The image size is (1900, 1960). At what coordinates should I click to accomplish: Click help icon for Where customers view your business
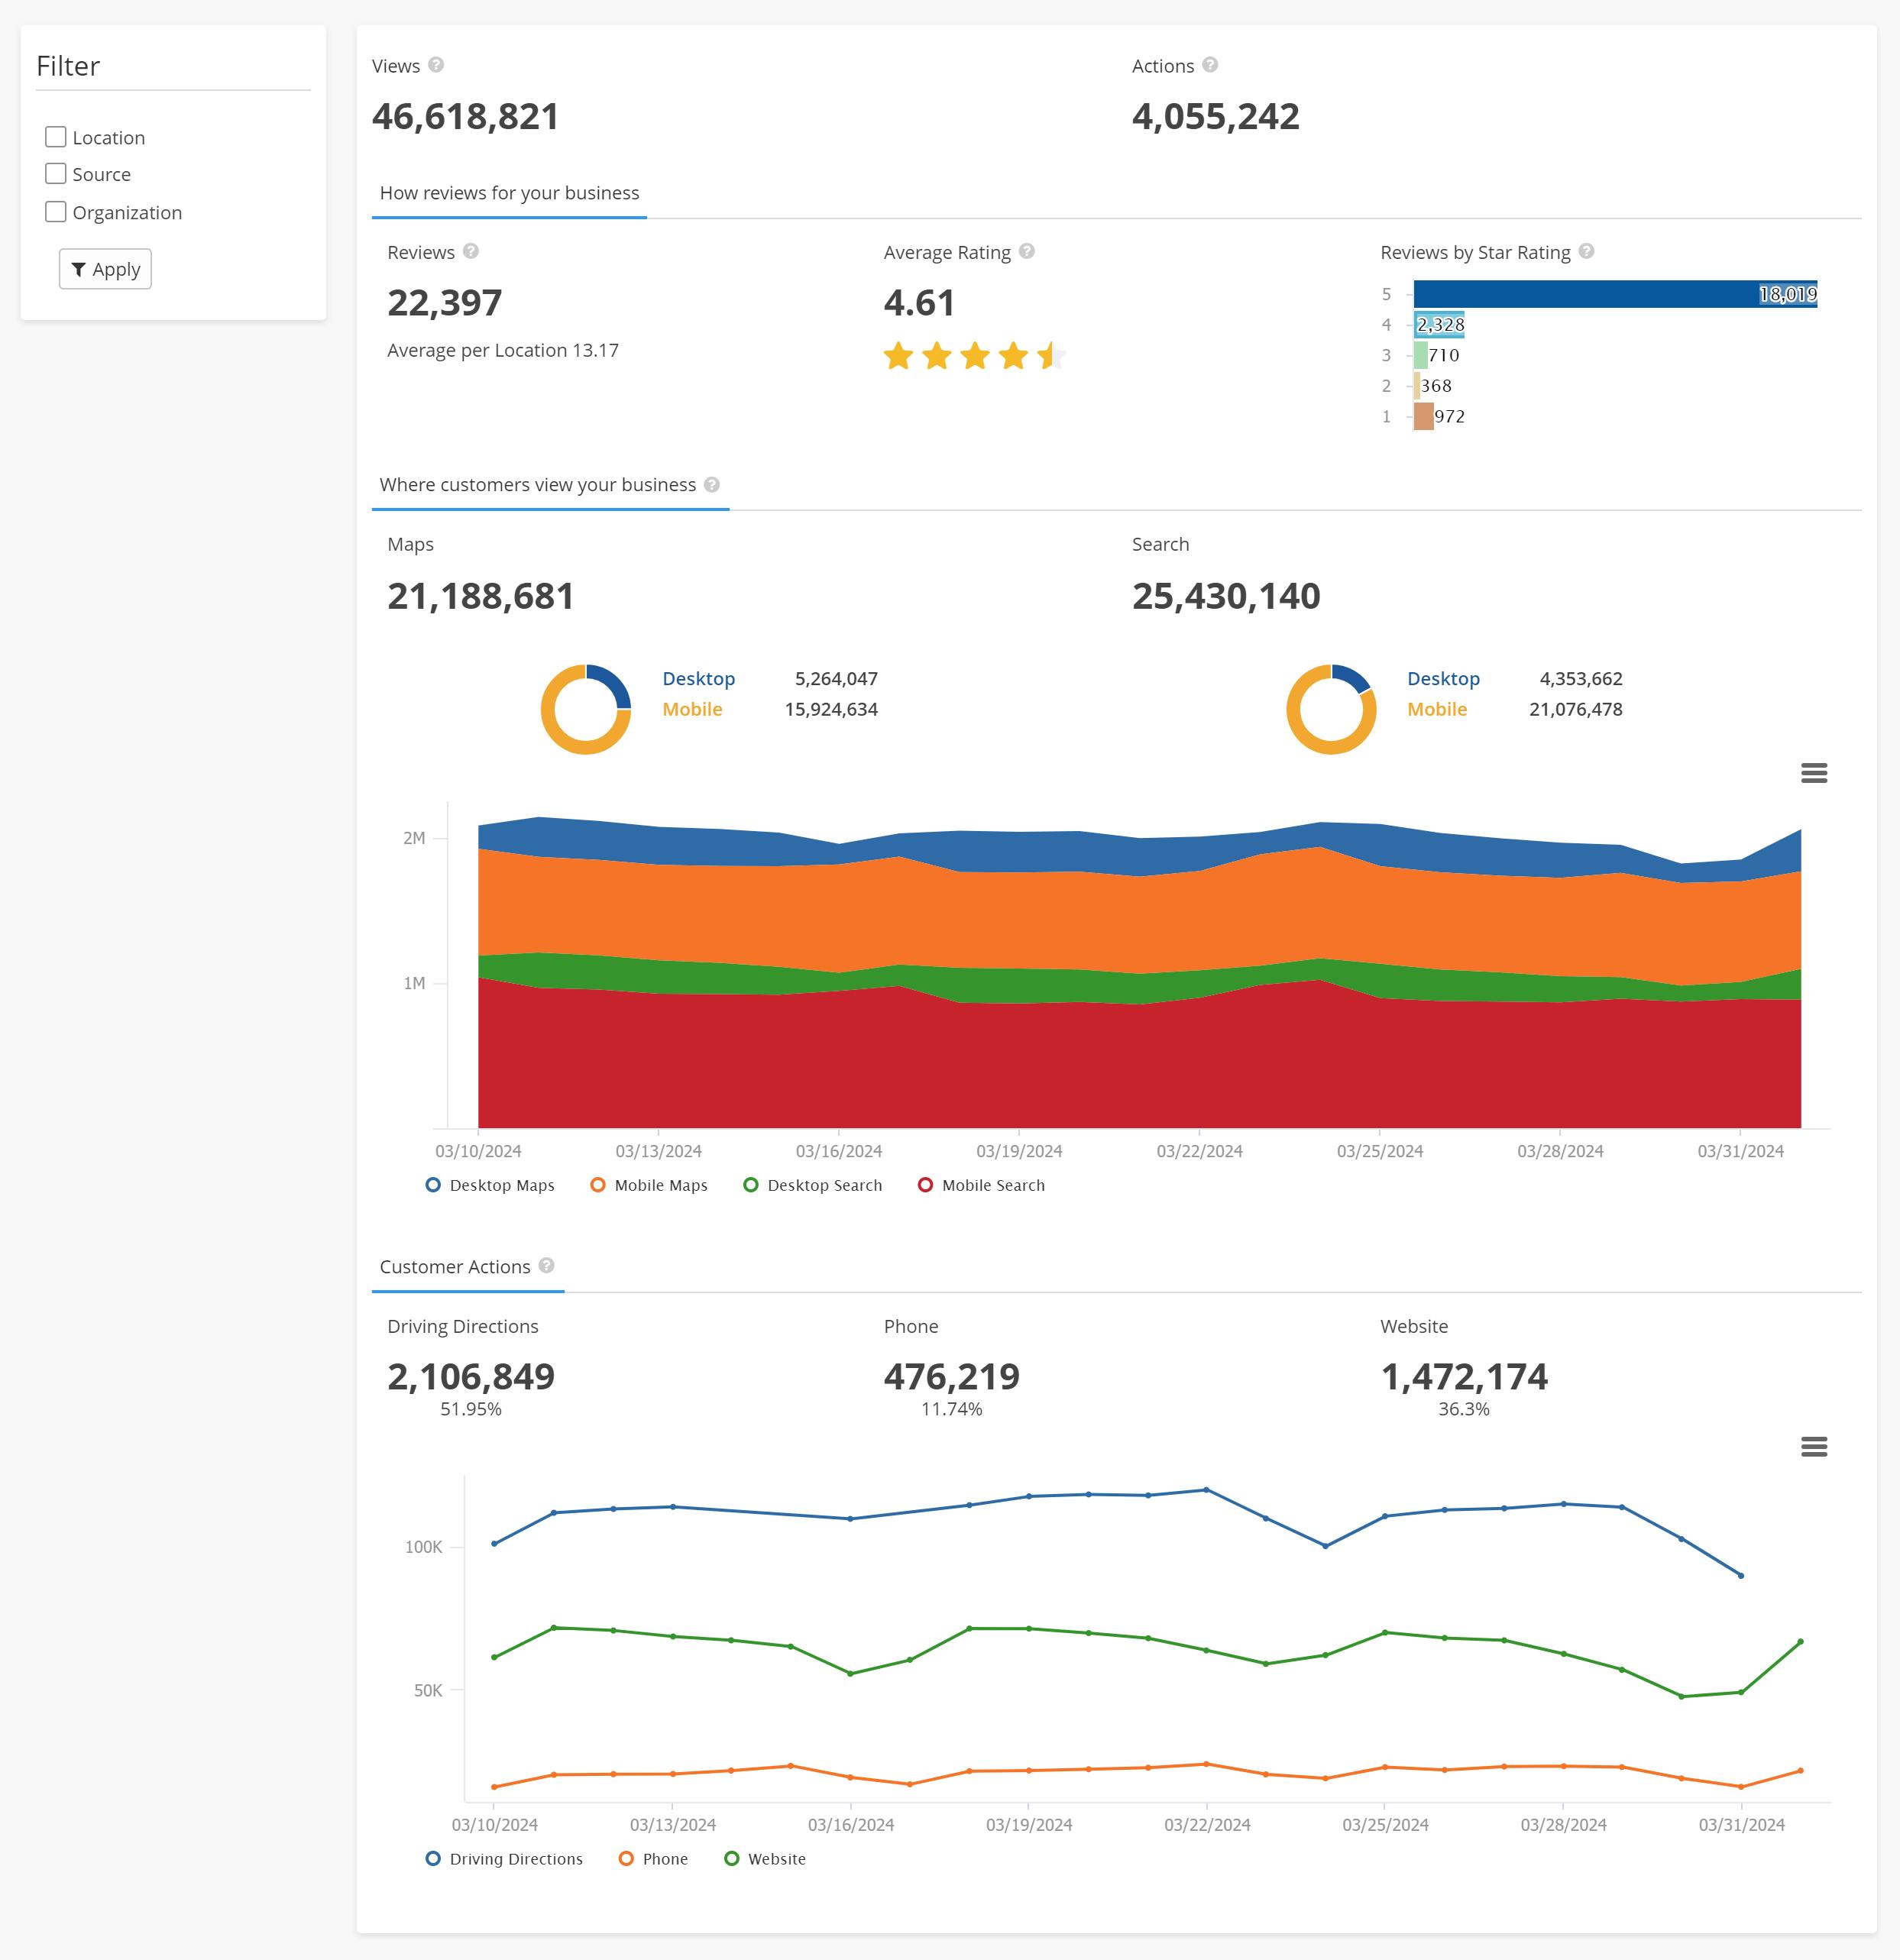(x=712, y=484)
